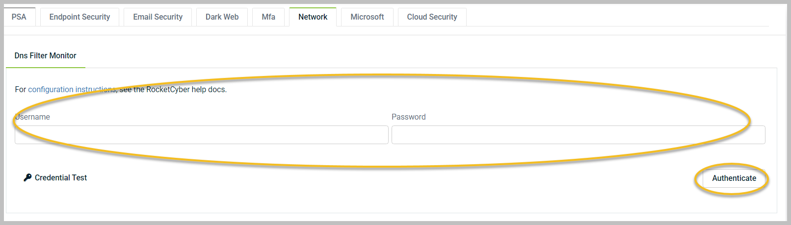Open the Cloud Security tab
The image size is (791, 225).
[432, 17]
